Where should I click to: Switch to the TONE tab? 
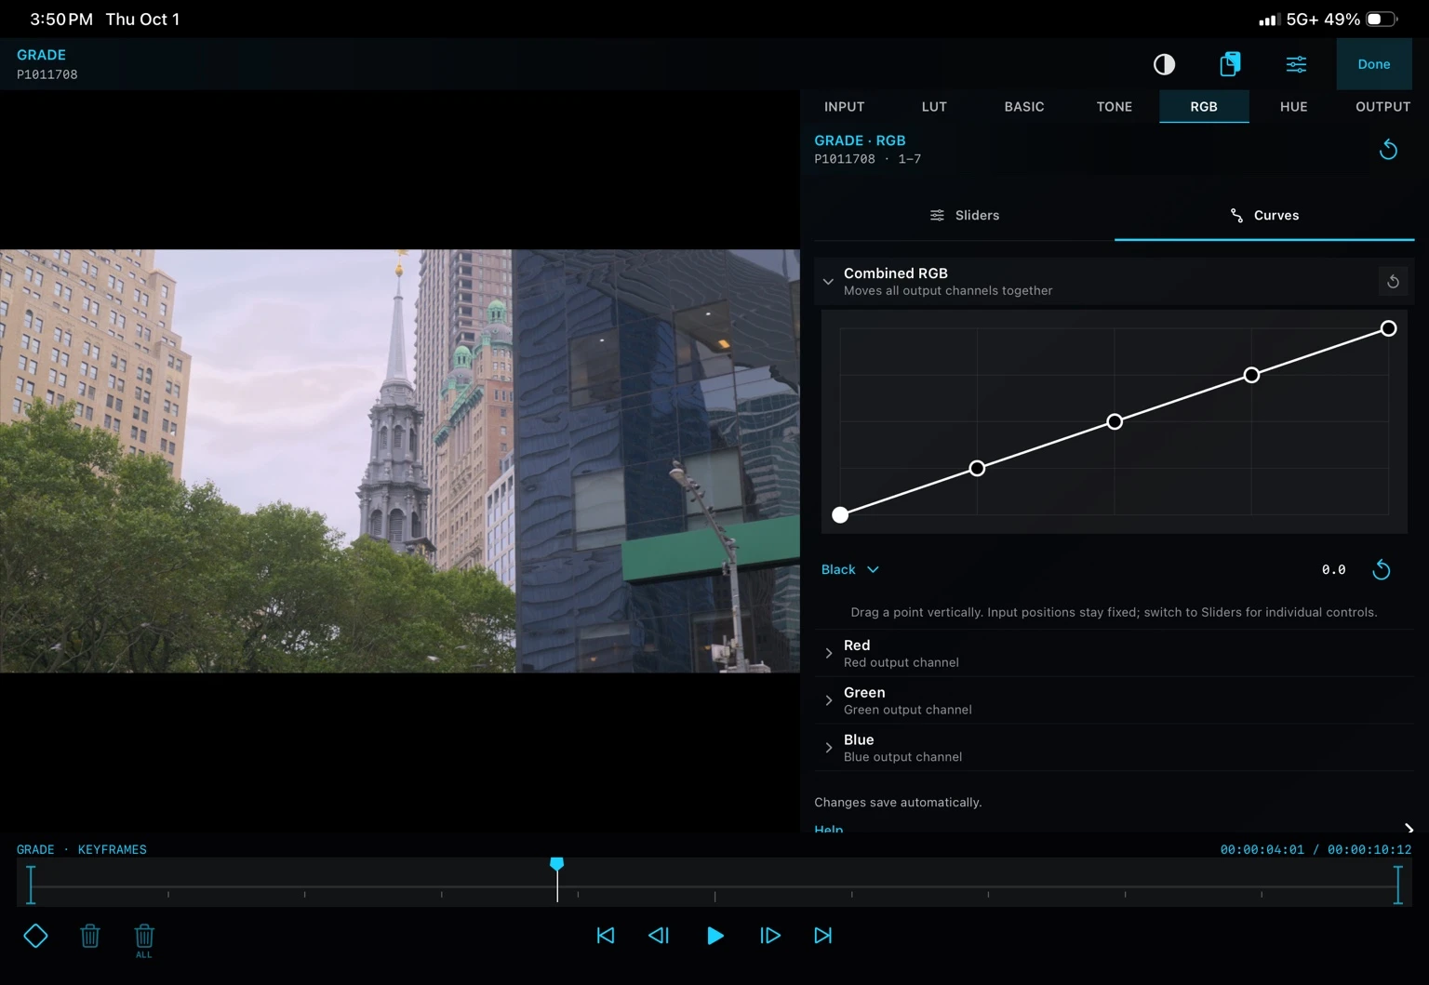coord(1114,107)
